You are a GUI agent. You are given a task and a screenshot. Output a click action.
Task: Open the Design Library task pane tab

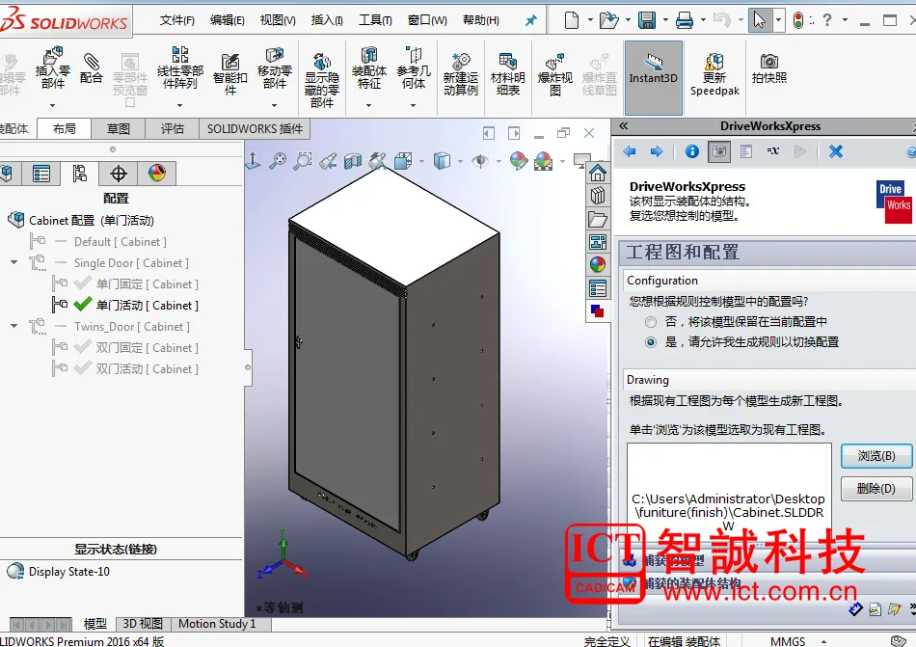pyautogui.click(x=598, y=196)
